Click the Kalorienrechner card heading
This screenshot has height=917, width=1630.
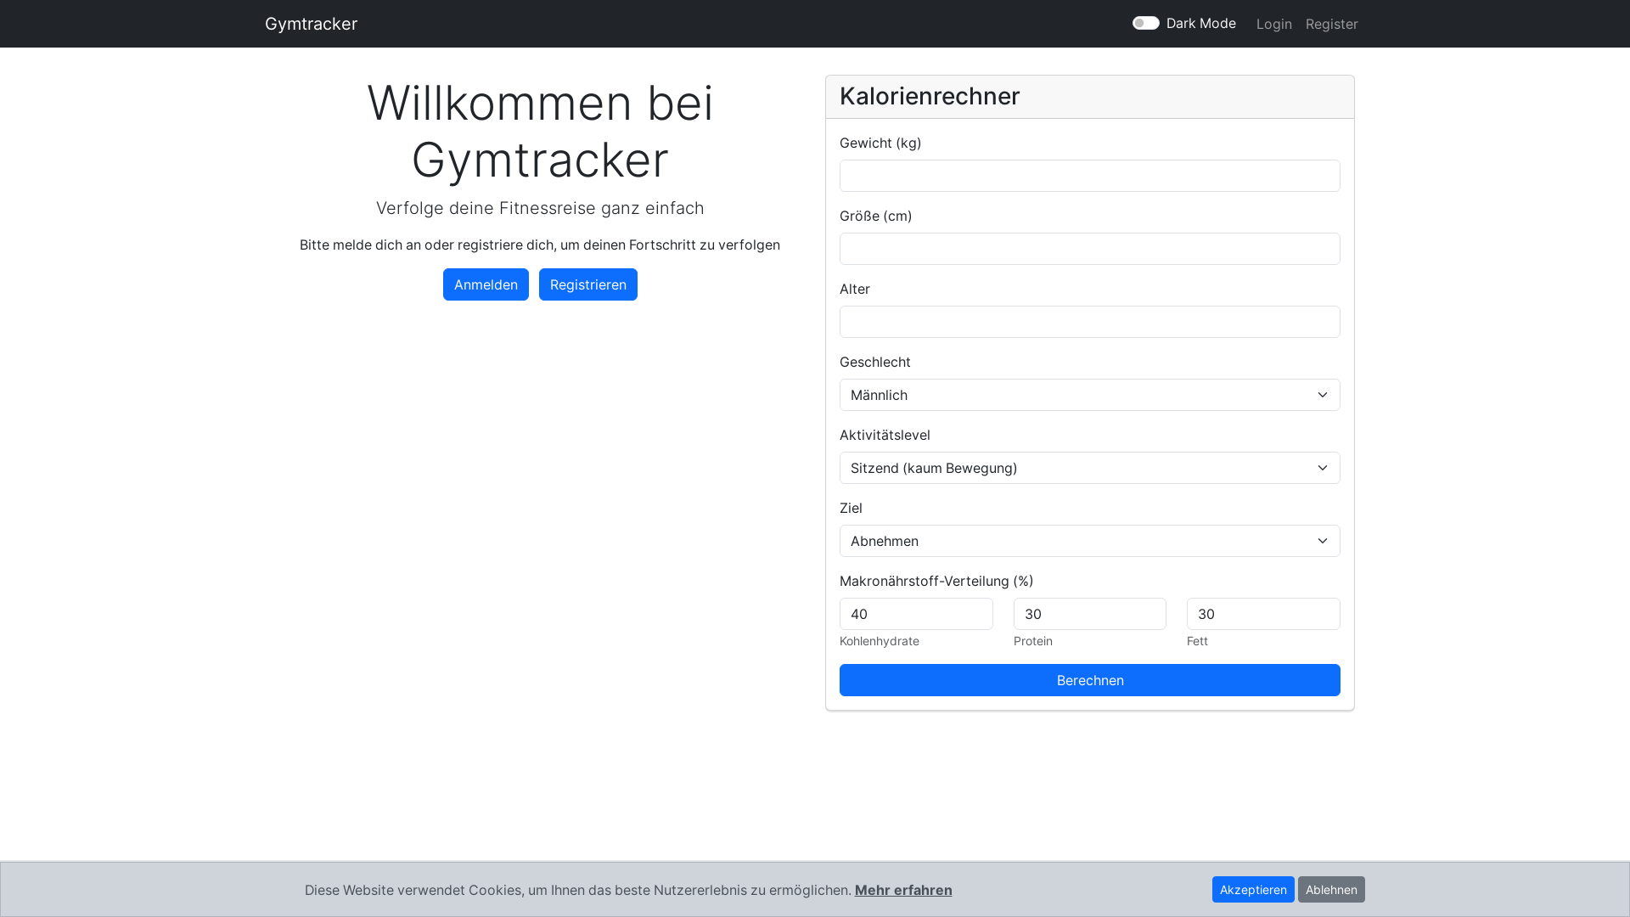pyautogui.click(x=930, y=96)
